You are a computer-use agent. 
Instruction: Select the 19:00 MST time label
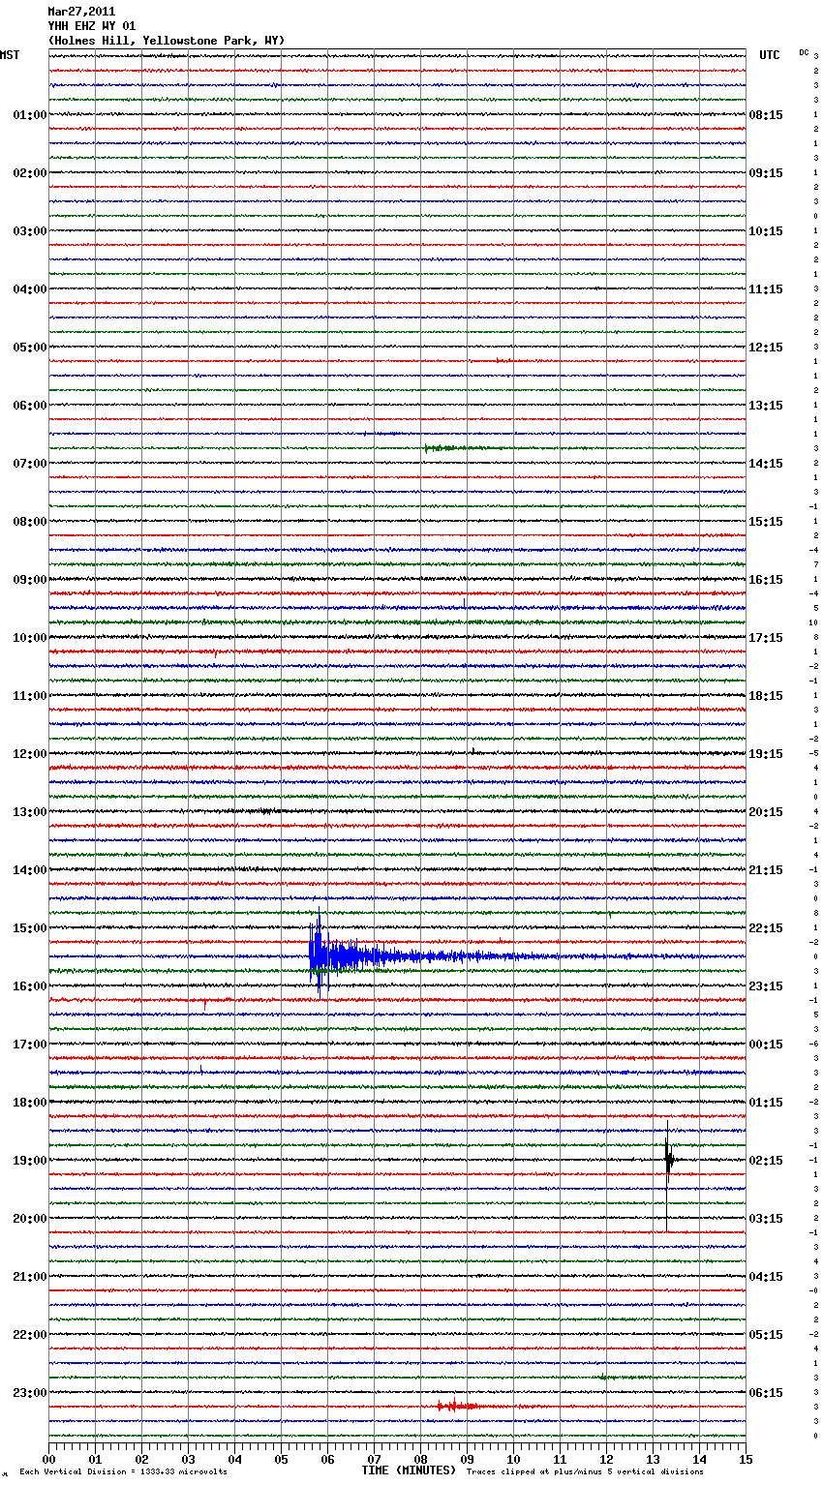(30, 1161)
